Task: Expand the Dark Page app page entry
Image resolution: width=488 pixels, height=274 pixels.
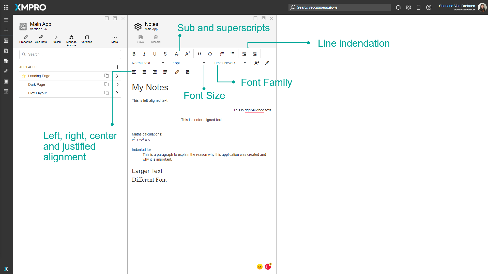Action: tap(117, 84)
